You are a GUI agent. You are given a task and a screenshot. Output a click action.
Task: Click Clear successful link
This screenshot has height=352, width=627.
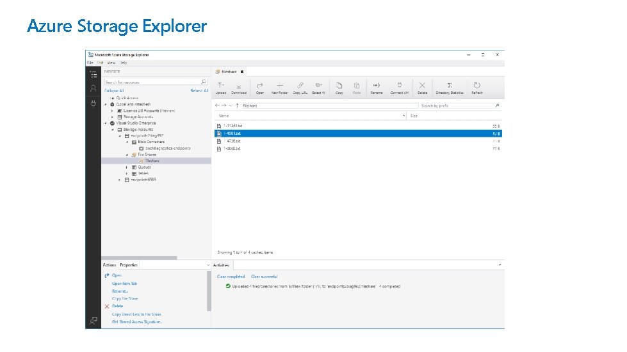coord(265,276)
